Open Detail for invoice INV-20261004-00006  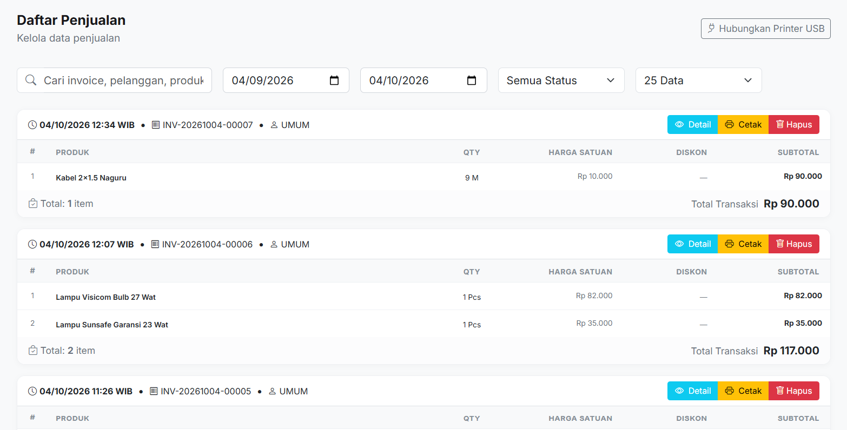pos(693,244)
